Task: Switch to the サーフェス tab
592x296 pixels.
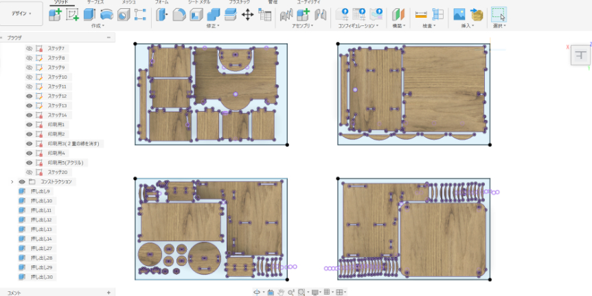Action: (x=95, y=2)
